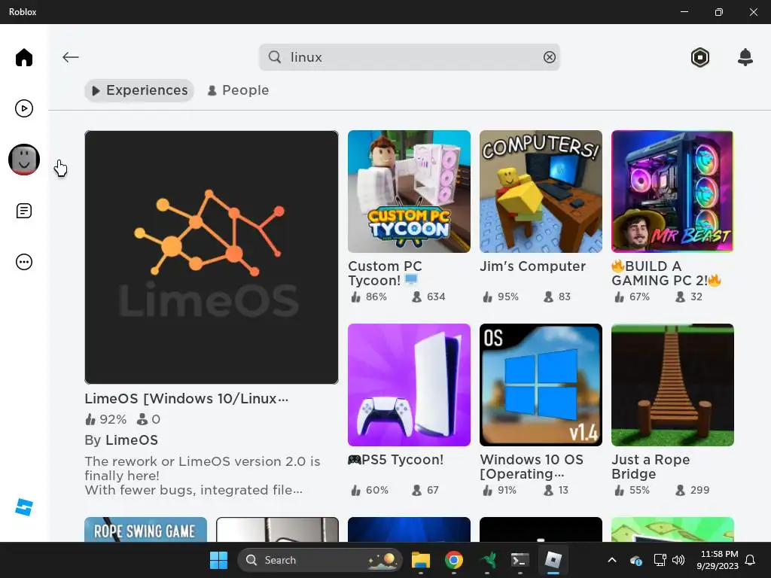Click the Roblox Studio logo in sidebar
The width and height of the screenshot is (771, 578).
coord(23,507)
